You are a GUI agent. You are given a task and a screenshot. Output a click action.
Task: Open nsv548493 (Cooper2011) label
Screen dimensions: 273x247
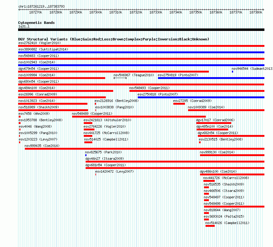point(149,88)
